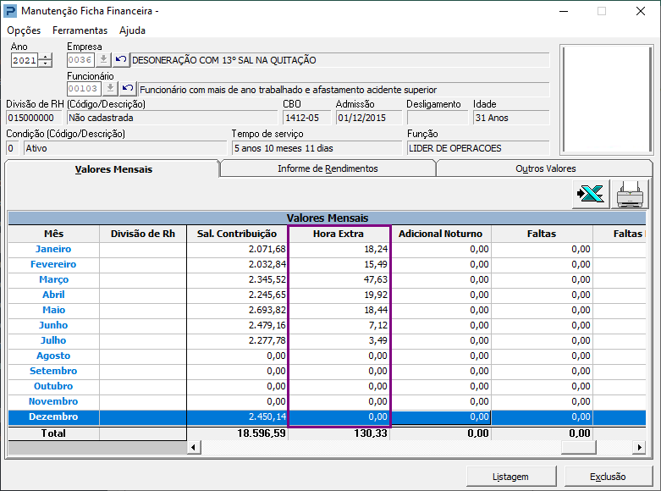Click the Idade field 31 Anos
The height and width of the screenshot is (491, 661).
[x=511, y=118]
